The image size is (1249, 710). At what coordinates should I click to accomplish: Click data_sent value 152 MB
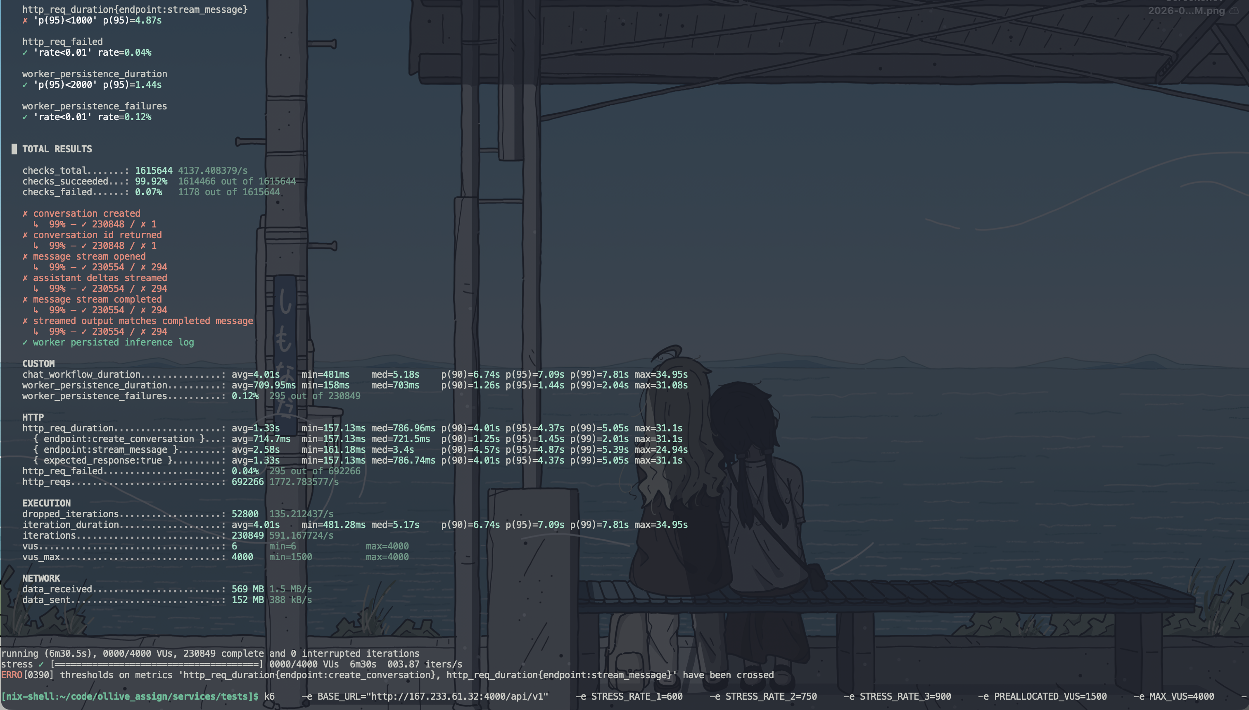point(247,600)
